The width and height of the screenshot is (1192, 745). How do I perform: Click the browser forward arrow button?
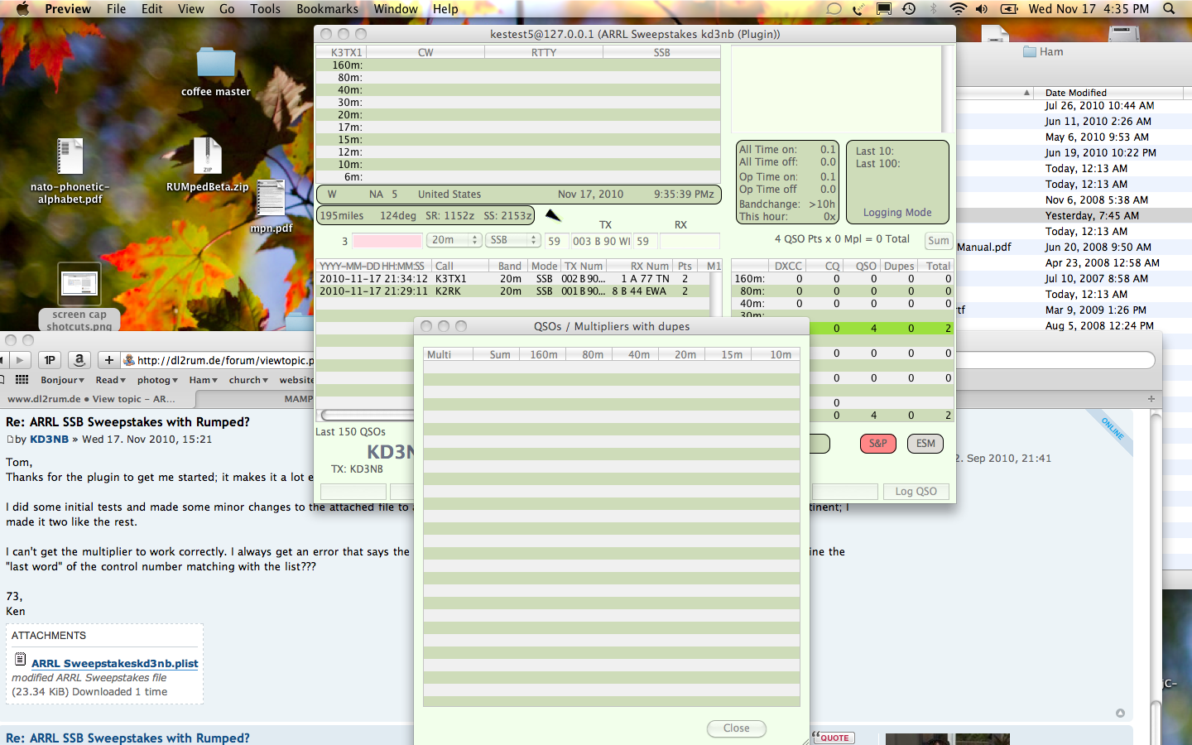[20, 360]
